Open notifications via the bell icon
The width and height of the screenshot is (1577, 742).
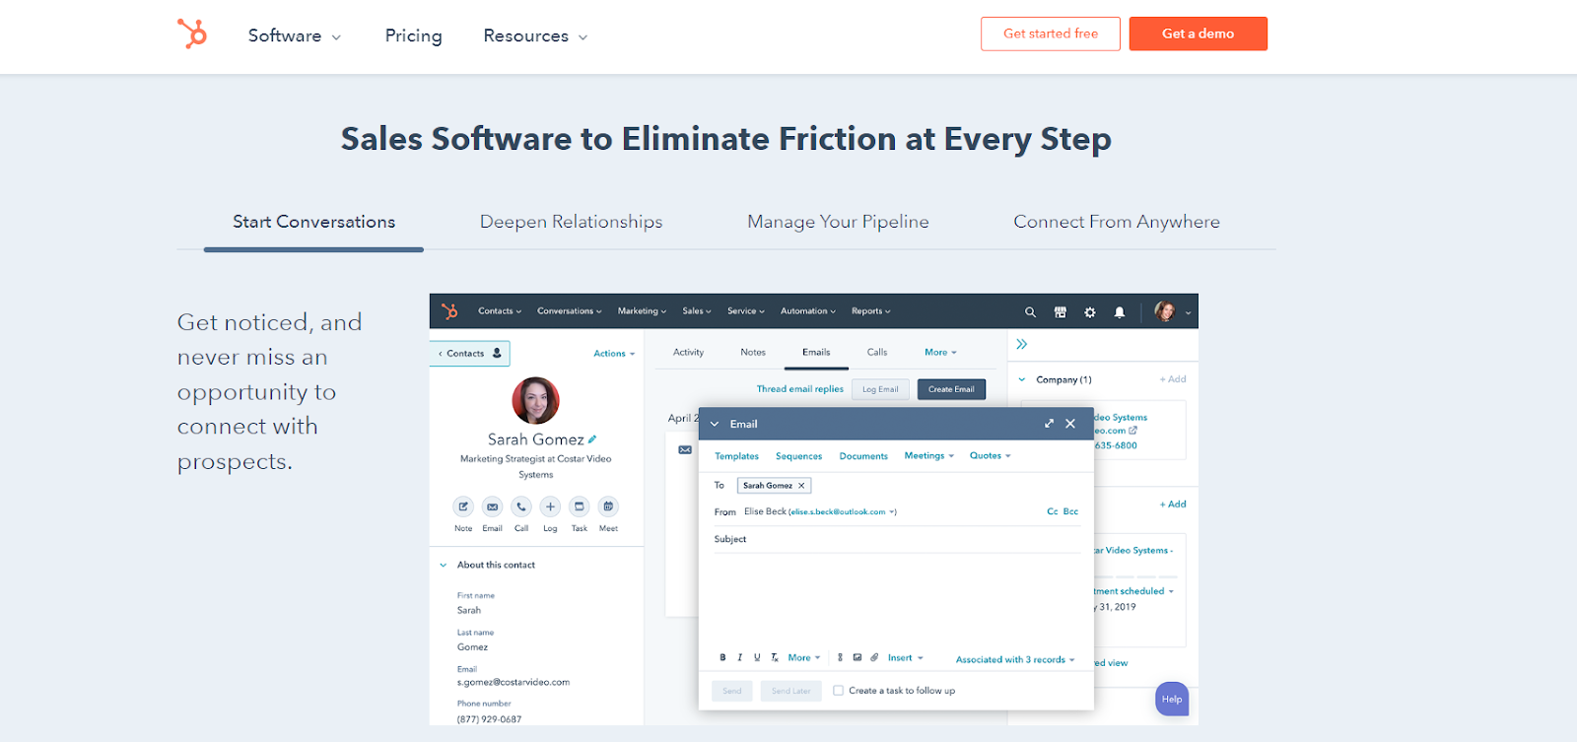1119,312
